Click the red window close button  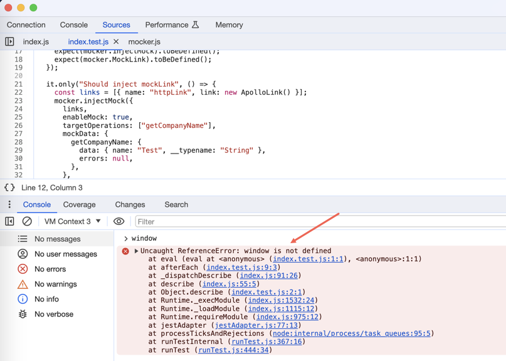[8, 8]
